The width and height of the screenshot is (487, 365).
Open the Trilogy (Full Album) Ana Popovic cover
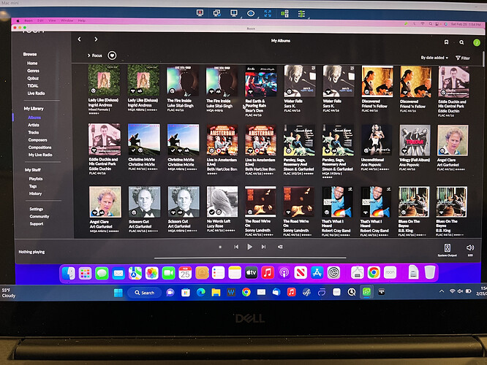click(415, 140)
